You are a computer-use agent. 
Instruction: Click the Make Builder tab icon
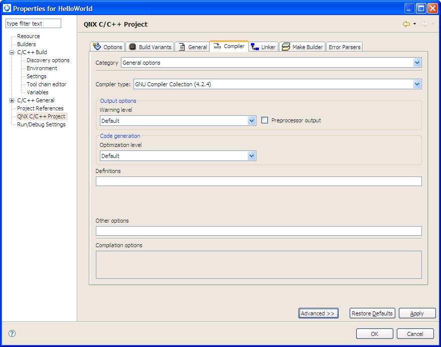point(286,47)
